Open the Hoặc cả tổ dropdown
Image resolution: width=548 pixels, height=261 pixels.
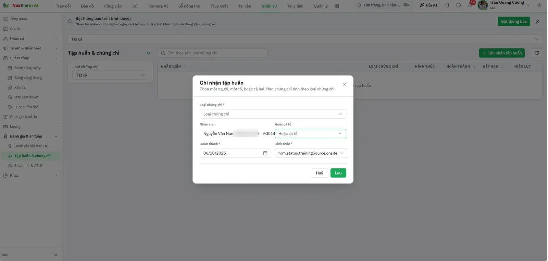pos(310,133)
